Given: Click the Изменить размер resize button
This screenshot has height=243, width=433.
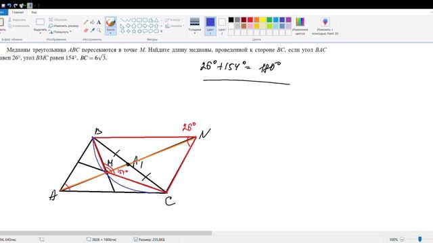Looking at the screenshot, I should [64, 26].
